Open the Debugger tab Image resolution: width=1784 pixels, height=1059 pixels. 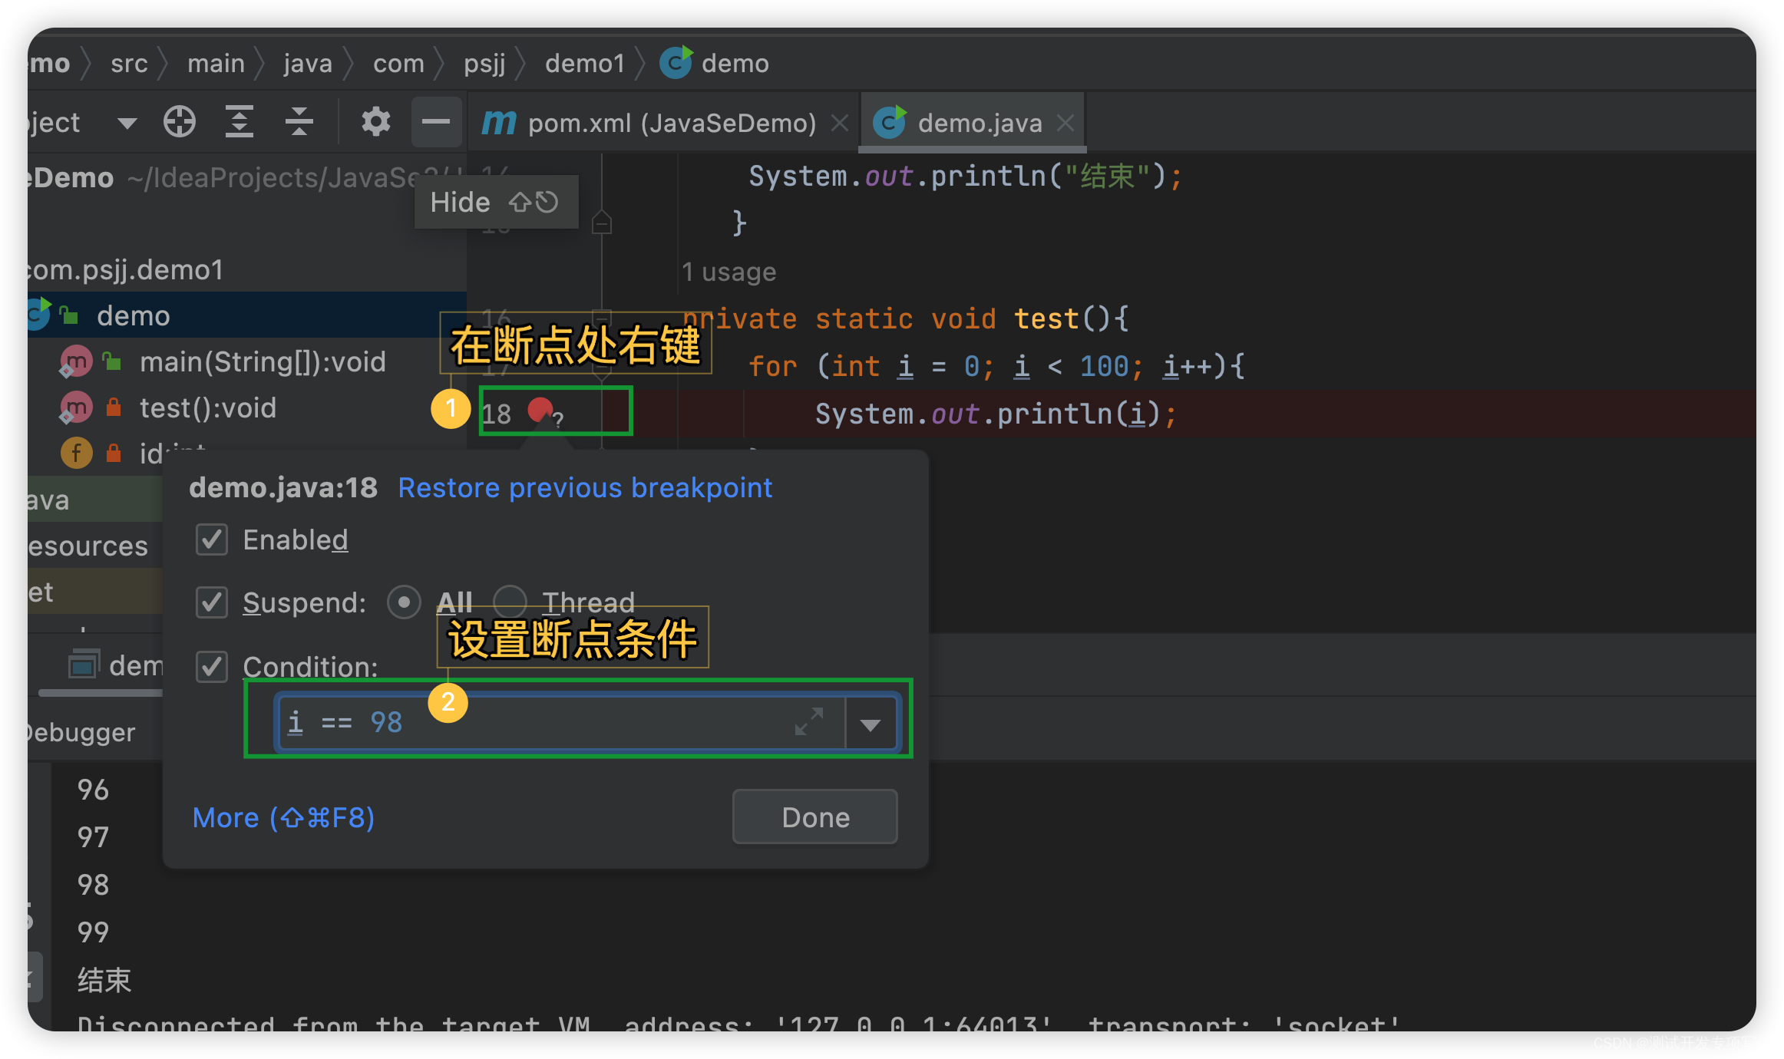coord(81,731)
